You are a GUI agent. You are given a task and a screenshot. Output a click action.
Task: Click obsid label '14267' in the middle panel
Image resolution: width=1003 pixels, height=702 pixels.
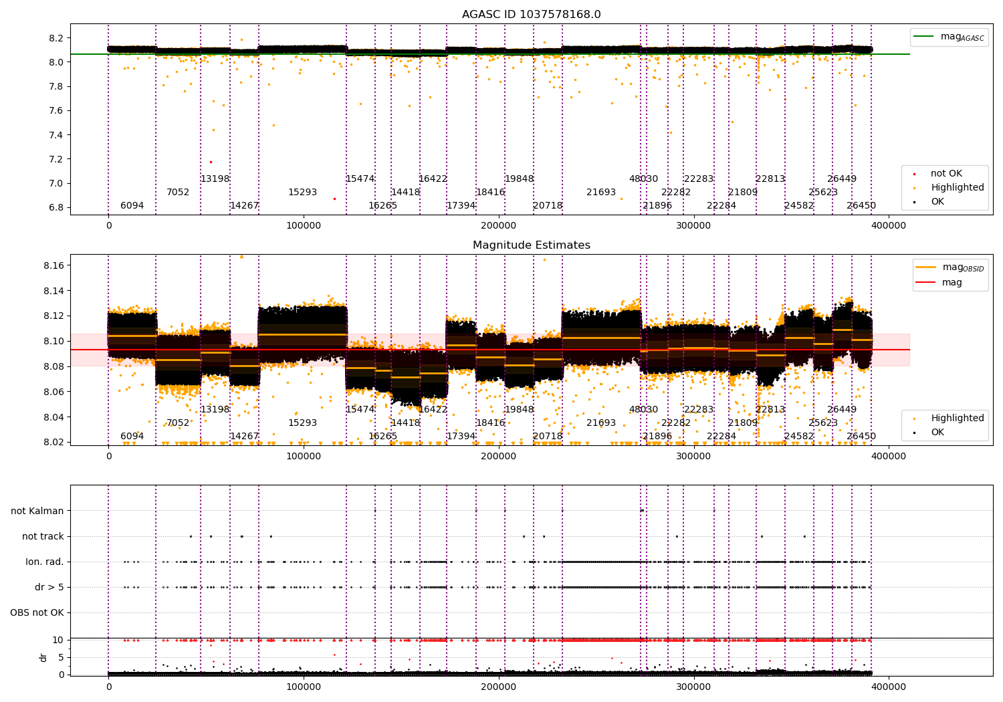245,437
